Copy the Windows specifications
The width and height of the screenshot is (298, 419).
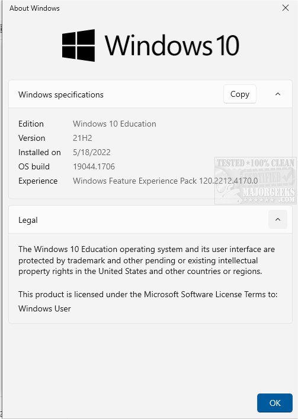pyautogui.click(x=240, y=94)
